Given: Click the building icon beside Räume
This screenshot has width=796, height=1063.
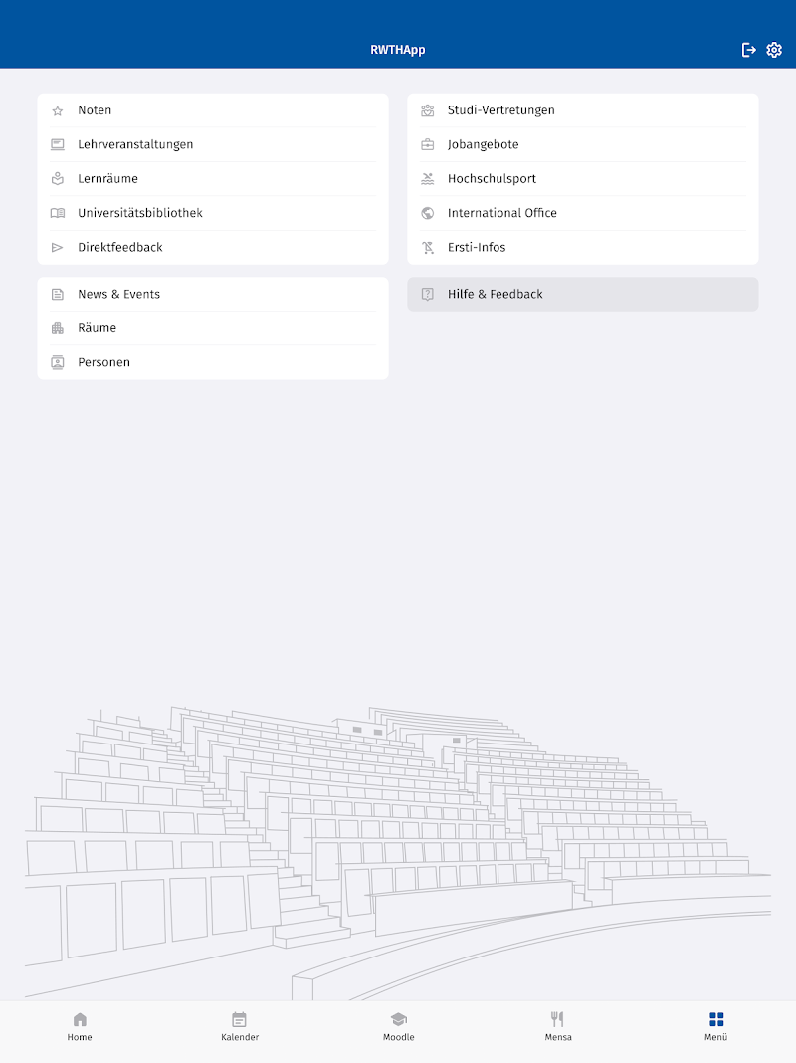Looking at the screenshot, I should [x=58, y=328].
